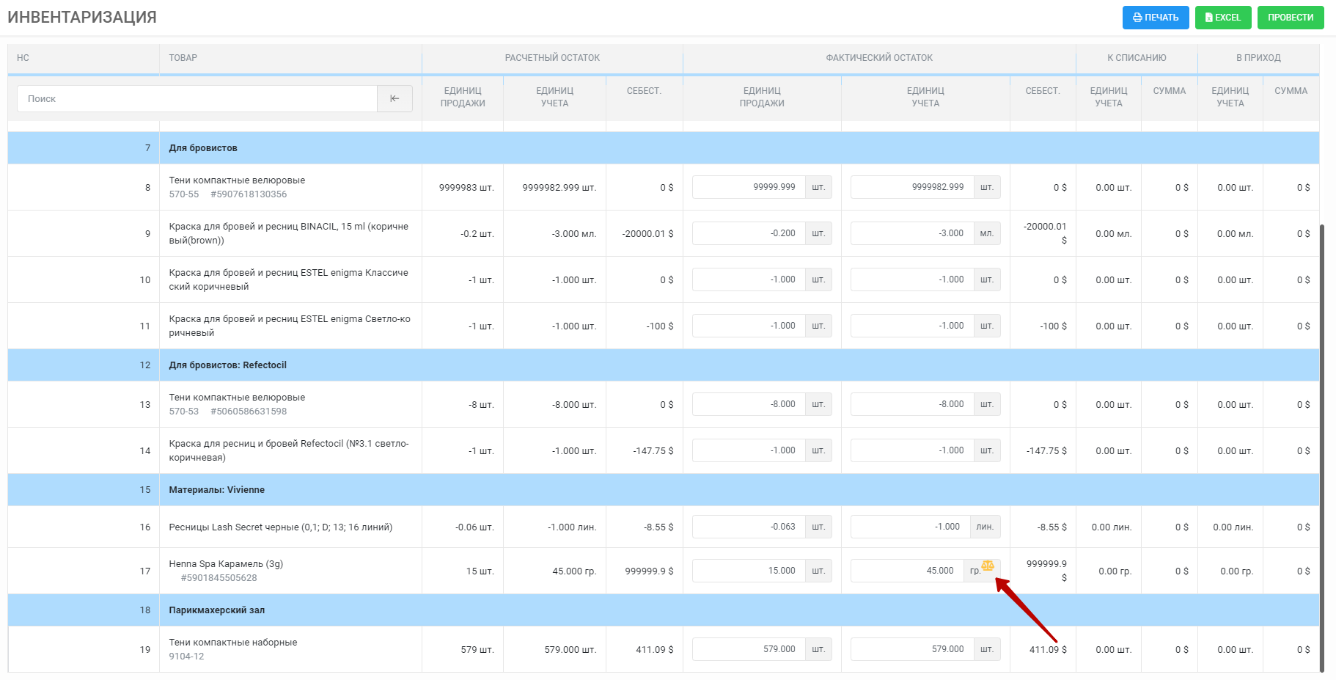The height and width of the screenshot is (680, 1336).
Task: Select category row Парикмахерский зал
Action: 664,610
